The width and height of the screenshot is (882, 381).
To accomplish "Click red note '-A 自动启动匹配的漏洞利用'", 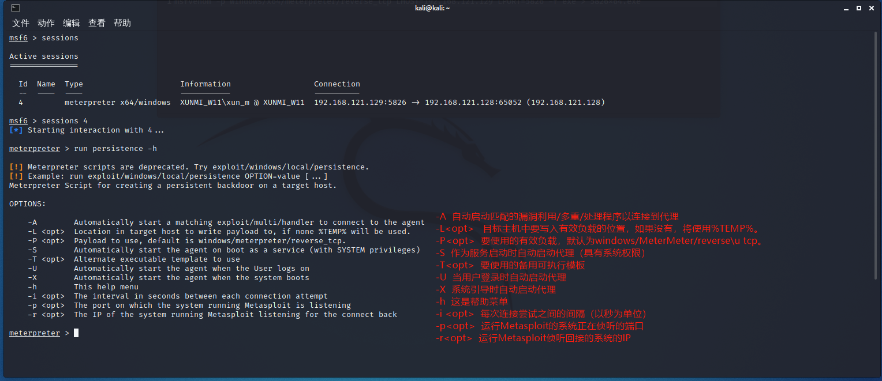I will 557,216.
